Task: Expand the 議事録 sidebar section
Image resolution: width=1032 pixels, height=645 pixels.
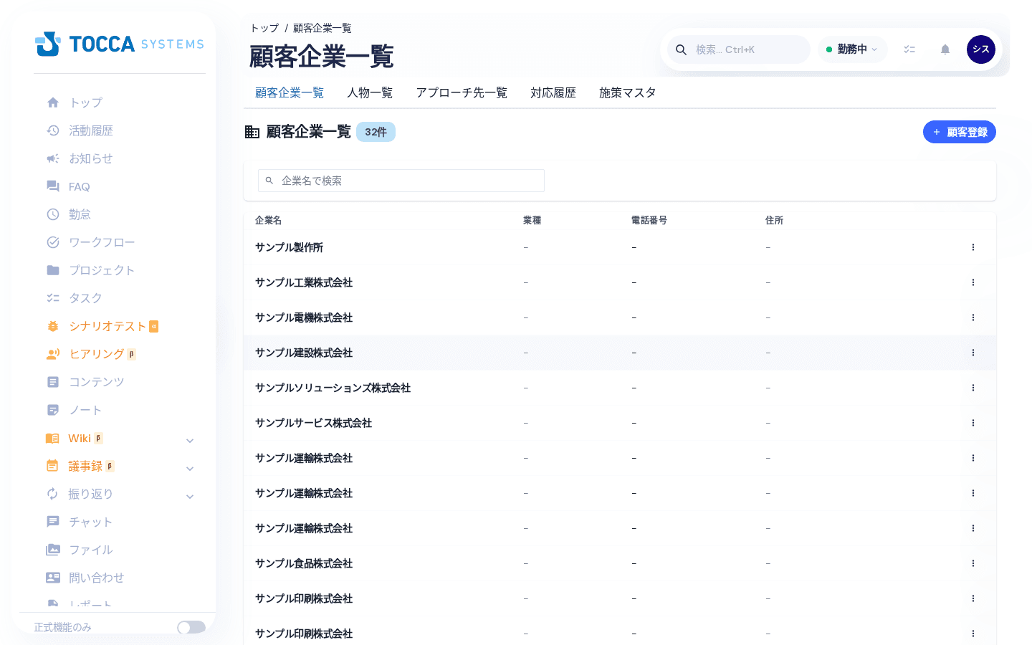Action: [x=190, y=469]
